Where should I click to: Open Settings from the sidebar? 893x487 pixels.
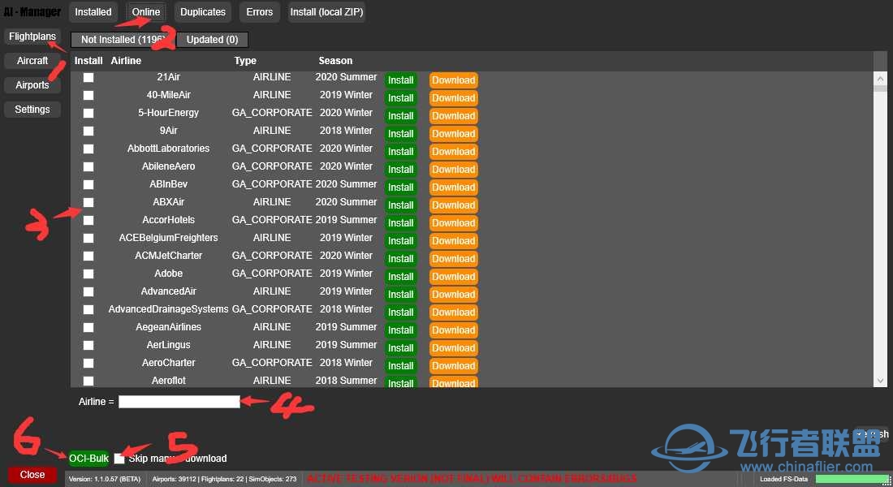(32, 110)
